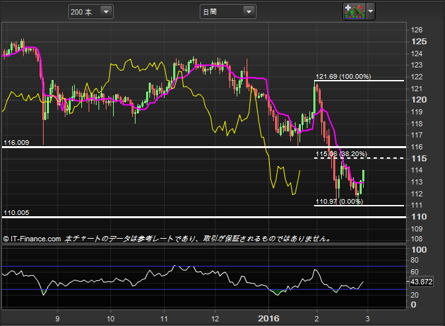Click the 2016 date axis label

pyautogui.click(x=268, y=319)
